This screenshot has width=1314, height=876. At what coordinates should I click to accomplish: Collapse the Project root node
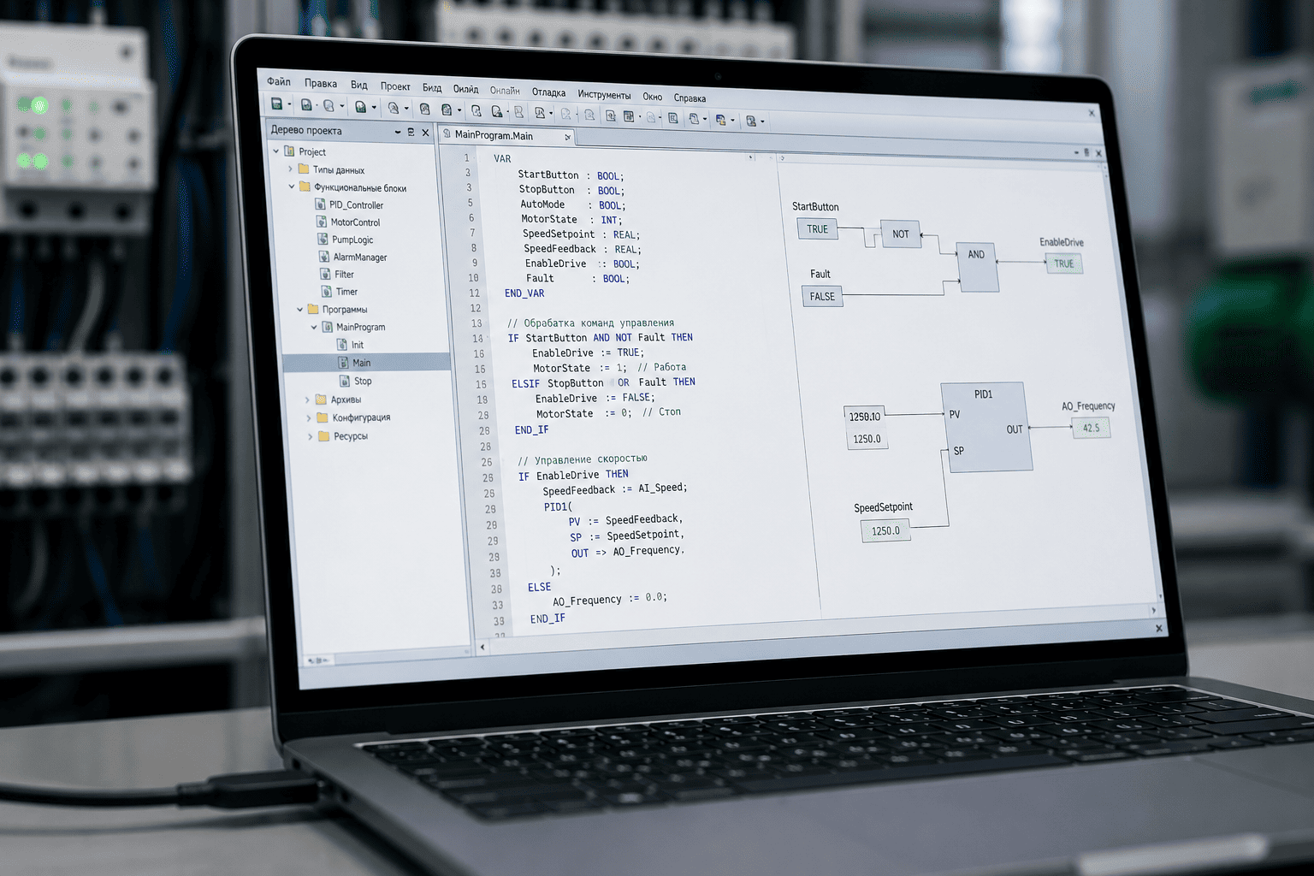[x=275, y=151]
